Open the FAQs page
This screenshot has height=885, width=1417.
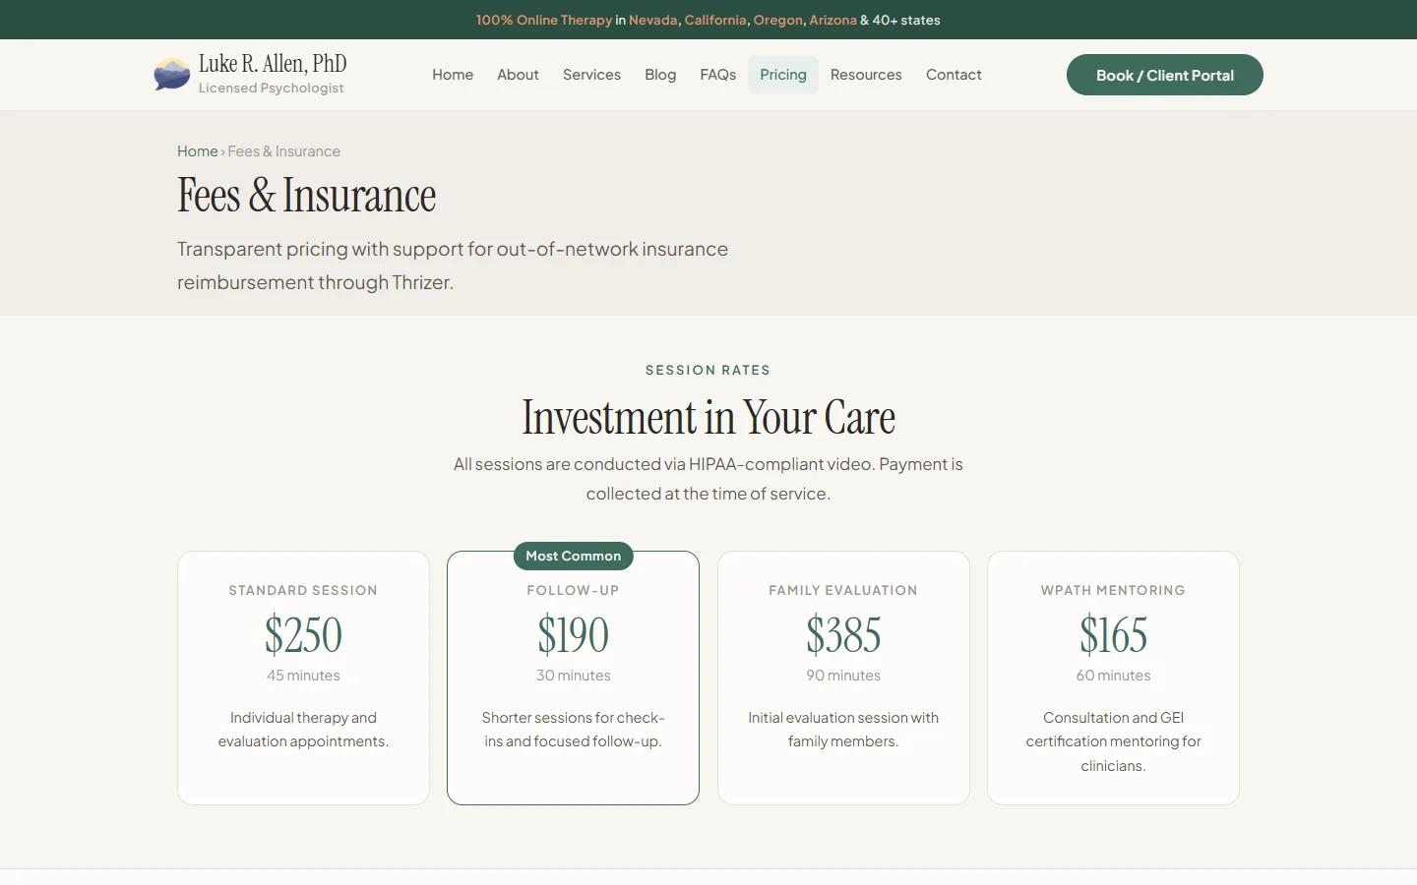tap(717, 75)
